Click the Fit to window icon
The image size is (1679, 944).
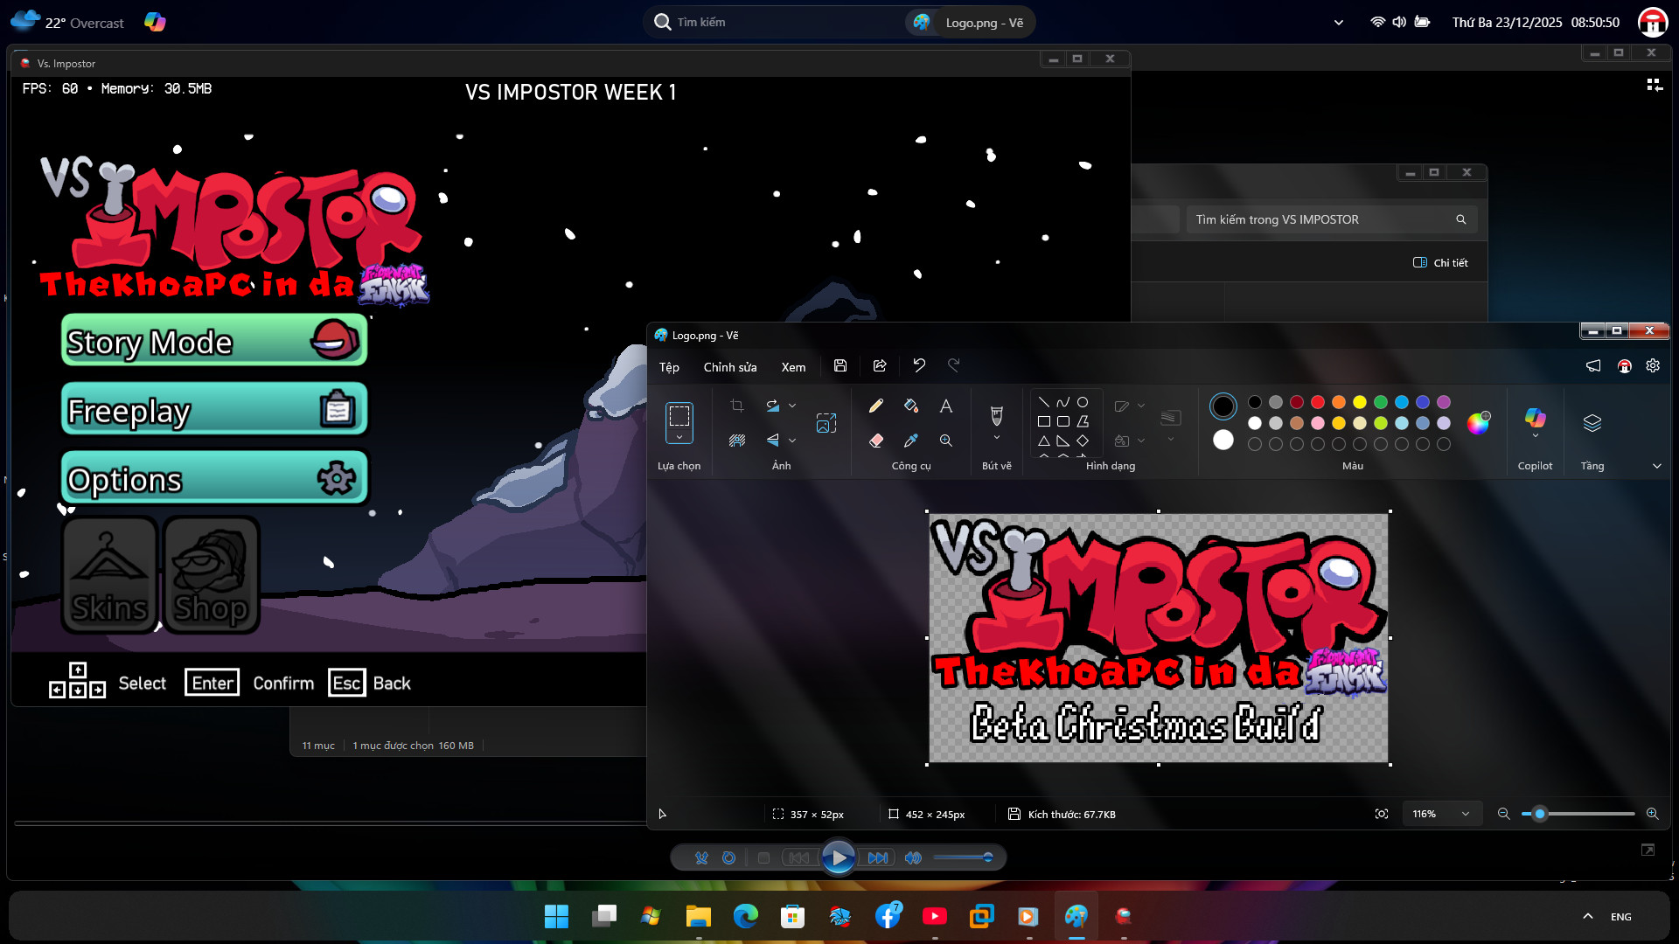[x=1382, y=814]
